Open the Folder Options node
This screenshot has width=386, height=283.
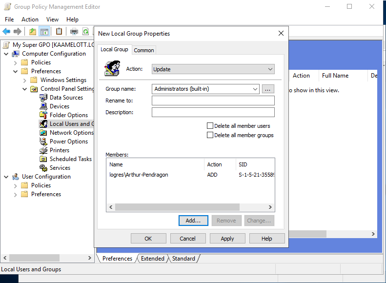point(68,115)
